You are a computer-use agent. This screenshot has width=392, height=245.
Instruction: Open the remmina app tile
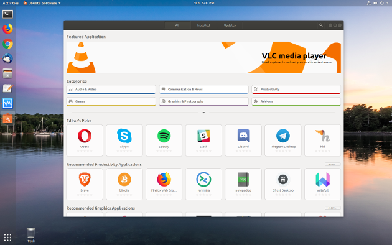point(203,184)
